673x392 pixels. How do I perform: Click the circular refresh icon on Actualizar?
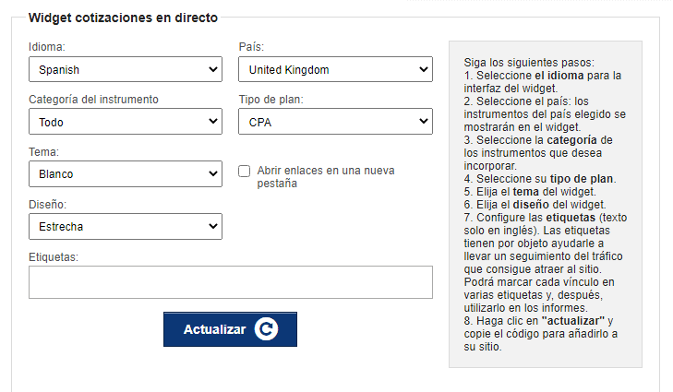click(266, 329)
